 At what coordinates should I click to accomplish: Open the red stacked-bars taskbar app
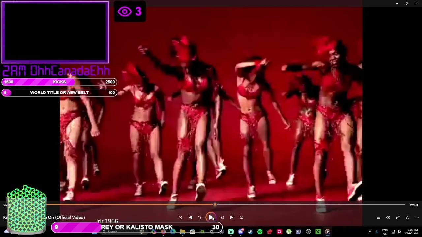click(270, 232)
